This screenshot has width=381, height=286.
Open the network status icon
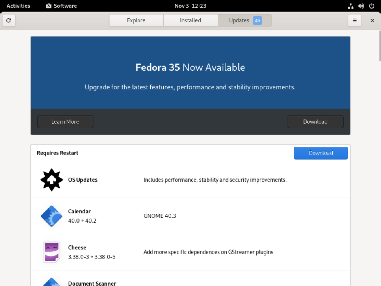coord(350,6)
